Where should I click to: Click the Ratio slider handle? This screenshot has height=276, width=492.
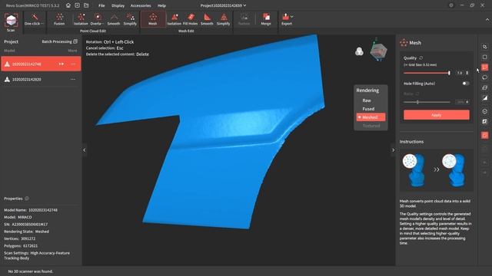tap(417, 102)
